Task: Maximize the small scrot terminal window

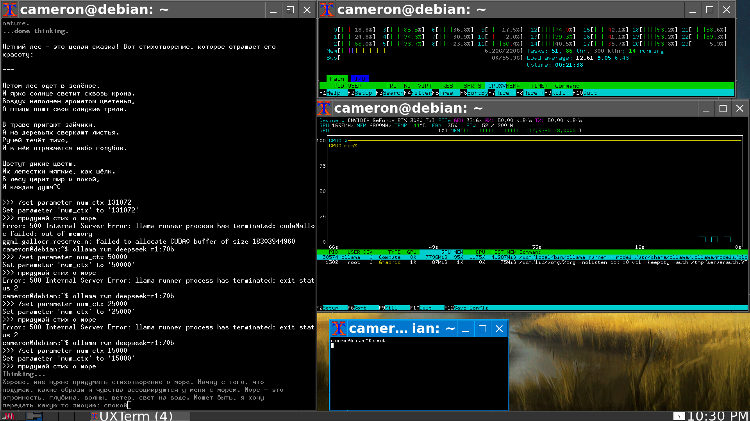Action: [482, 329]
